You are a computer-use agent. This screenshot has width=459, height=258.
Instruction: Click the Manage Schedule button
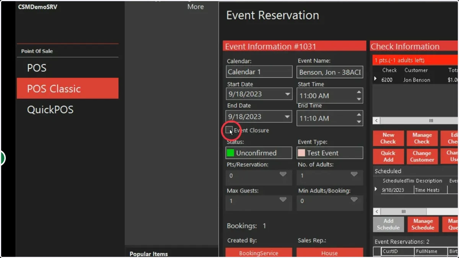tap(423, 224)
